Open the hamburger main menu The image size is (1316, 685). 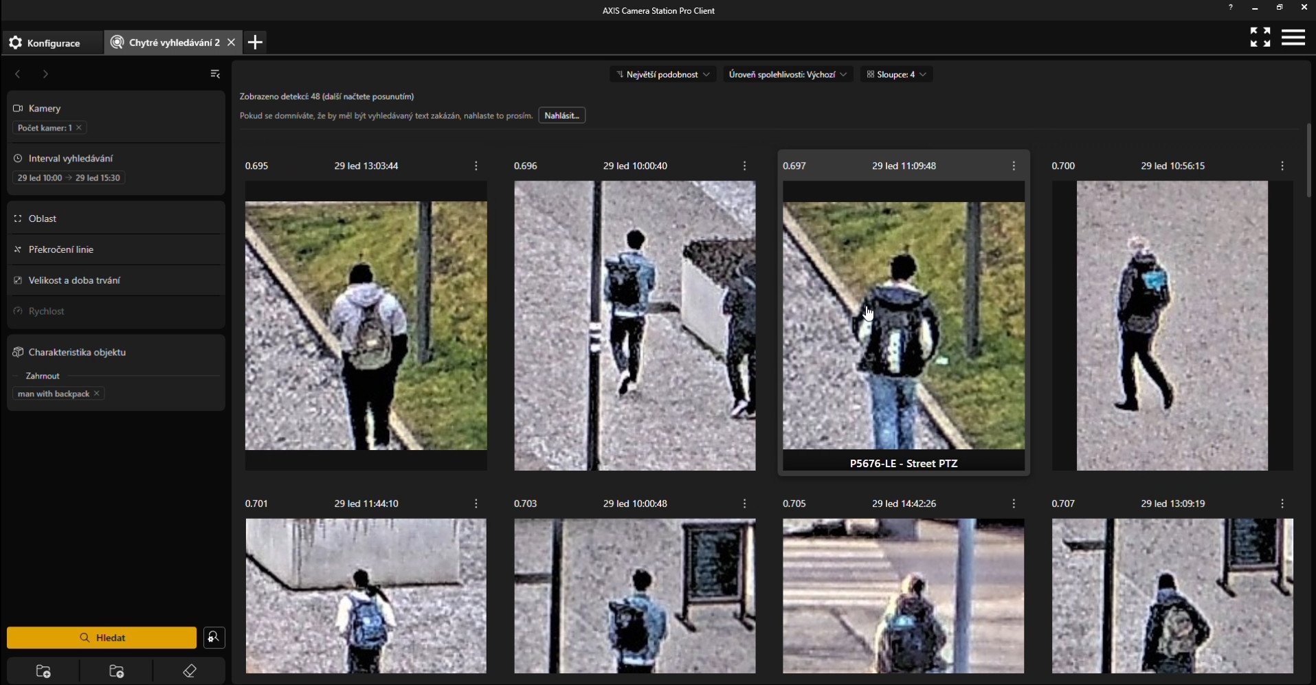coord(1293,38)
